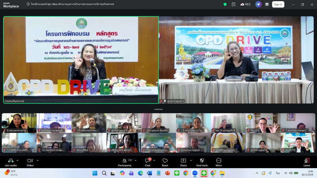Expand video options arrow beside Video
The image size is (317, 178).
[x=38, y=161]
